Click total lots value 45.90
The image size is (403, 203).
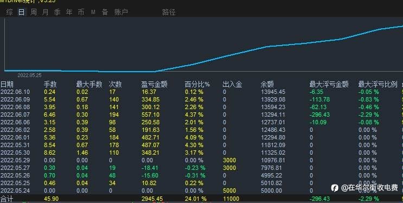[x=51, y=199]
